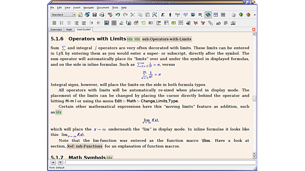Click the vertical scrollbar handle
The image size is (305, 171).
tap(254, 98)
